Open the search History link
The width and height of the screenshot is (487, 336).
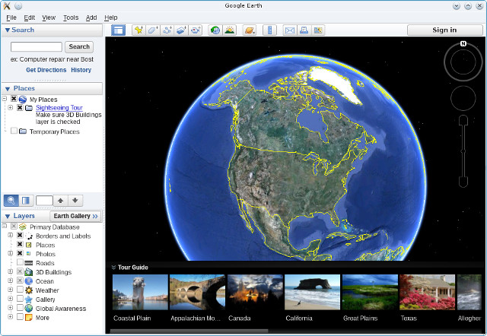point(81,70)
